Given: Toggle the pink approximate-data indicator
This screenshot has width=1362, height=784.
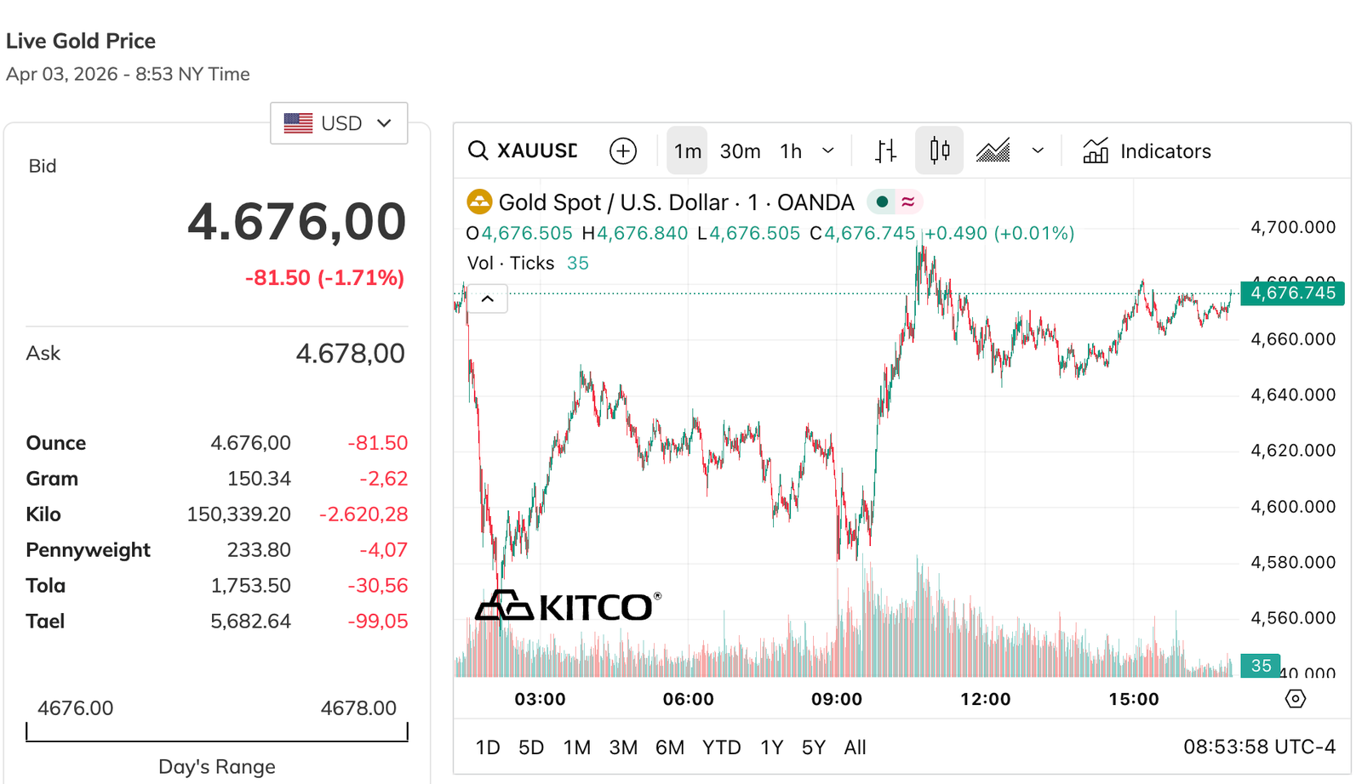Looking at the screenshot, I should coord(908,202).
